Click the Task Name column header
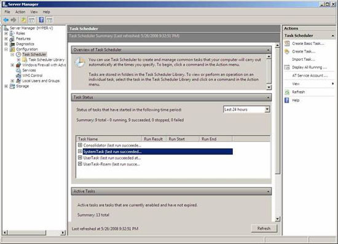The width and height of the screenshot is (338, 244). point(109,139)
